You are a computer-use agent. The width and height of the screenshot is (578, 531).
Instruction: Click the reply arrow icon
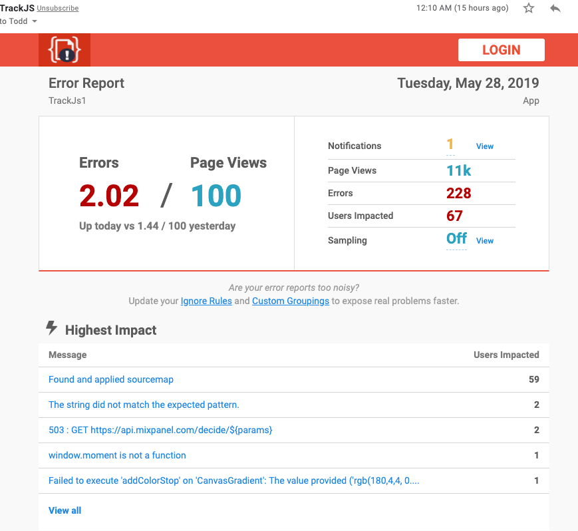[x=555, y=8]
